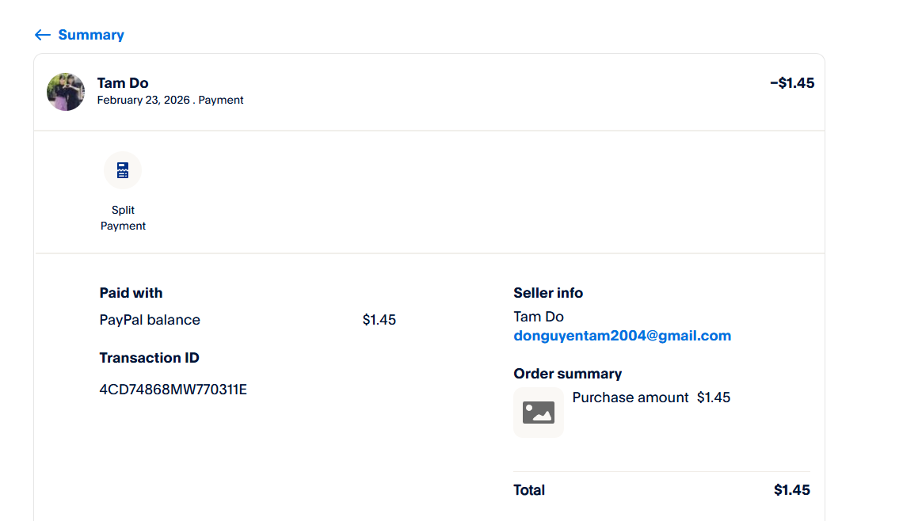The height and width of the screenshot is (521, 903).
Task: Click the order item image placeholder icon
Action: [x=539, y=413]
